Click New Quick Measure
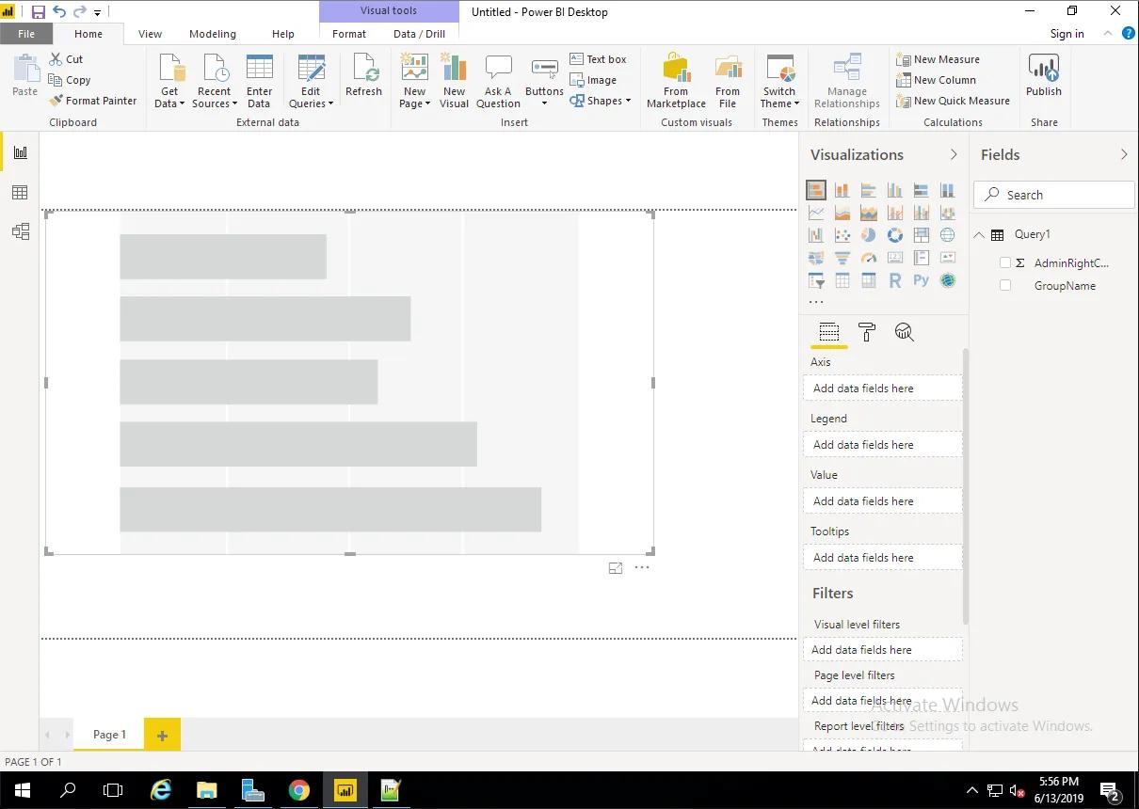Viewport: 1139px width, 809px height. coord(954,101)
